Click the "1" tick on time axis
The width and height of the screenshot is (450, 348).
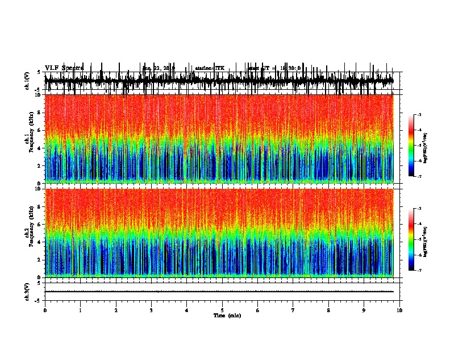point(80,310)
